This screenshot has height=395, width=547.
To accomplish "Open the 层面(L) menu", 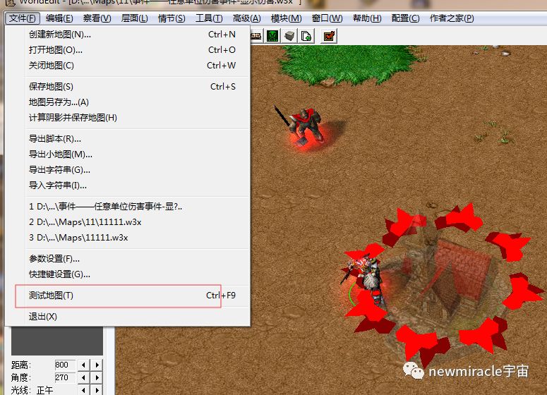I will pyautogui.click(x=134, y=18).
